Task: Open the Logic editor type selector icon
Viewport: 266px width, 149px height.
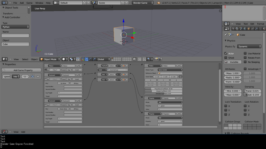Action: click(5, 132)
